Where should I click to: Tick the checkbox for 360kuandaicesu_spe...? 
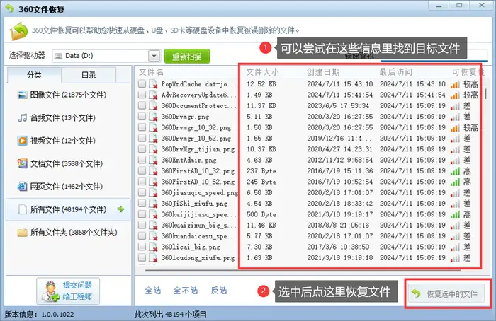pos(142,235)
